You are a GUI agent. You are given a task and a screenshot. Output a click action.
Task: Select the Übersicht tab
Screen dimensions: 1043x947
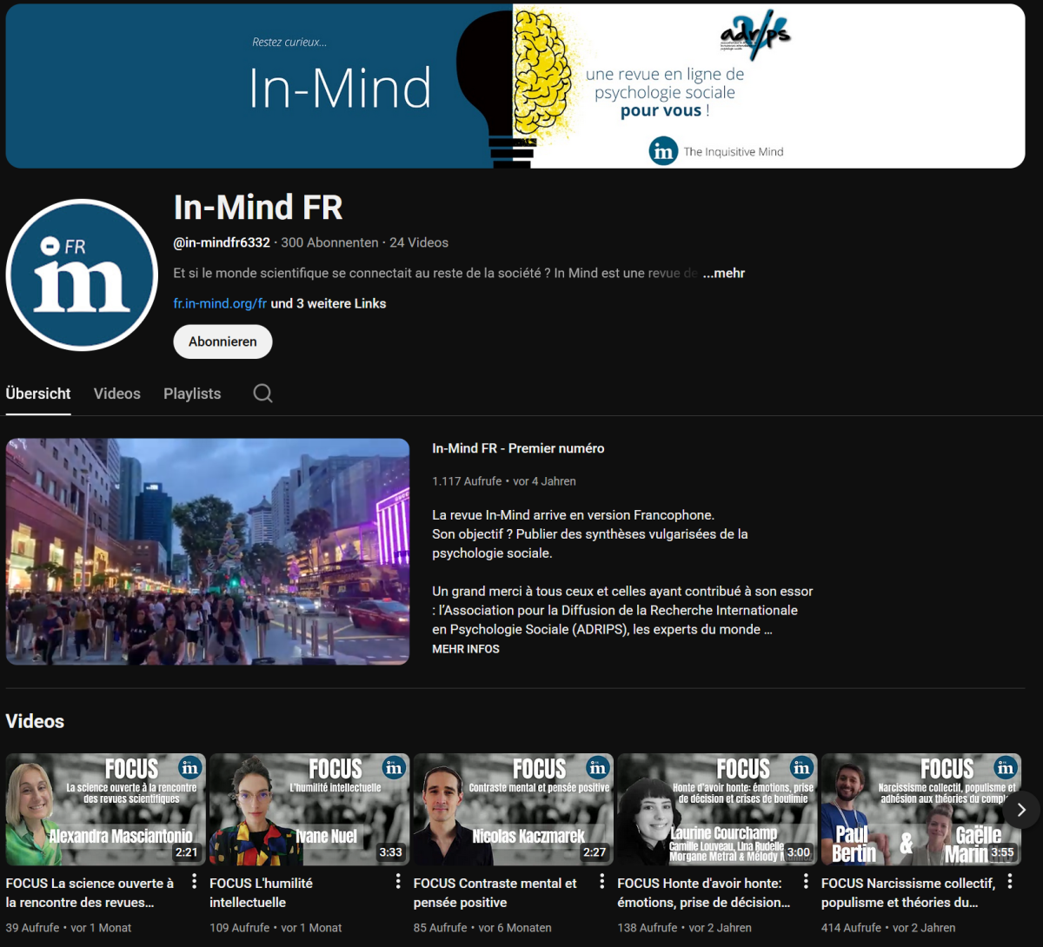(38, 394)
